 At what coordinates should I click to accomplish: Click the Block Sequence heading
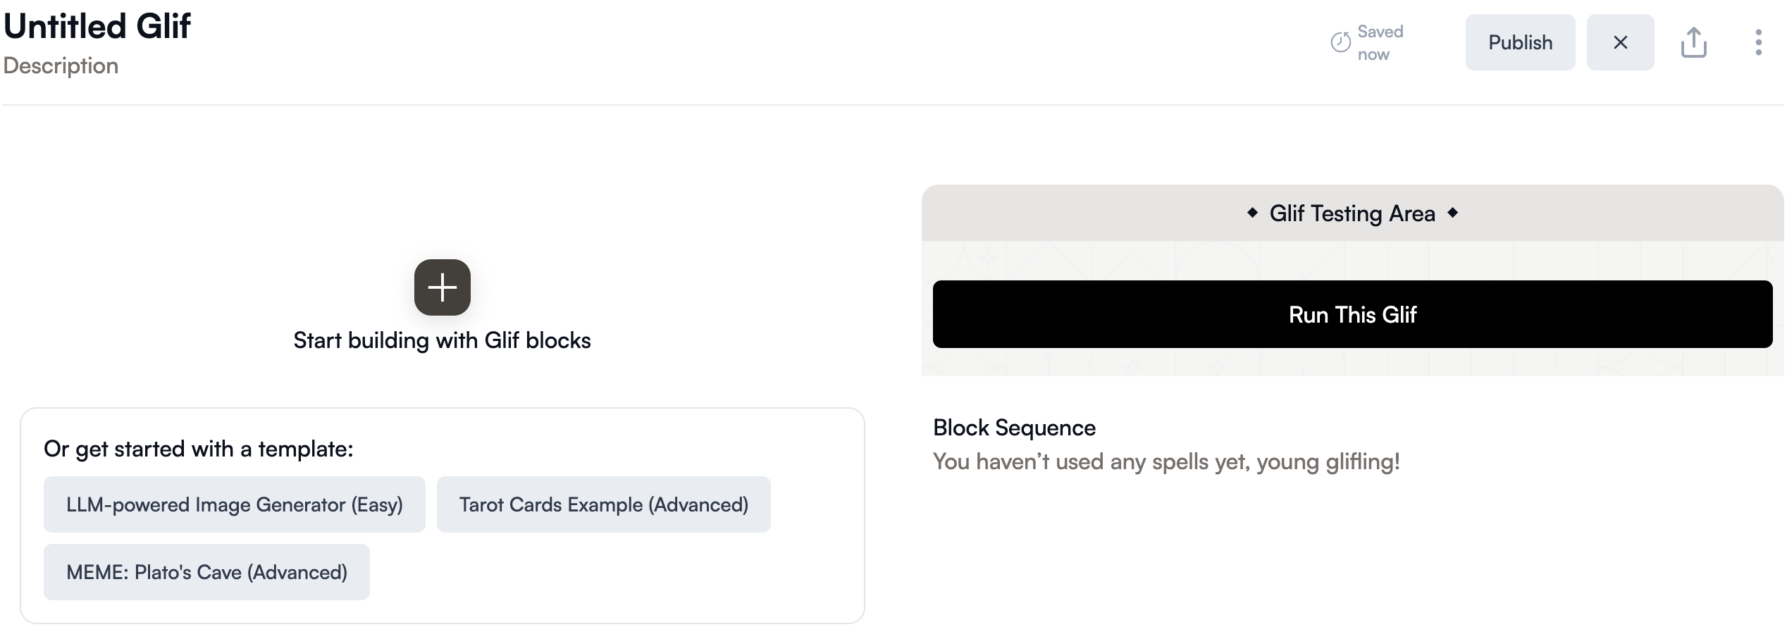[1014, 428]
